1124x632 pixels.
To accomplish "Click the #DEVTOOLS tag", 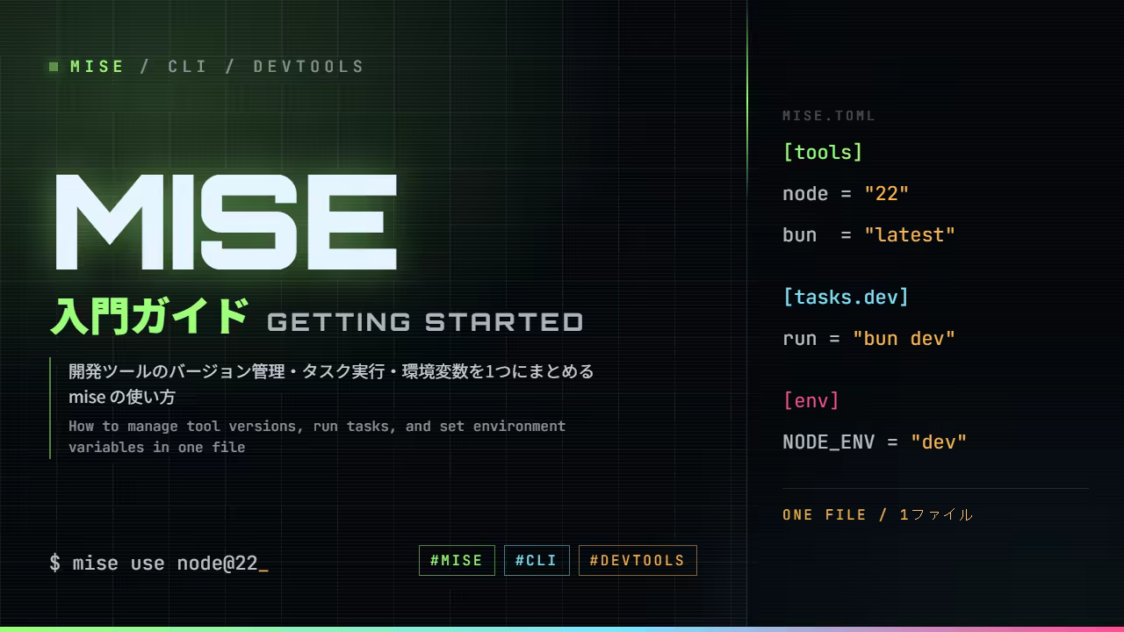I will pyautogui.click(x=638, y=560).
